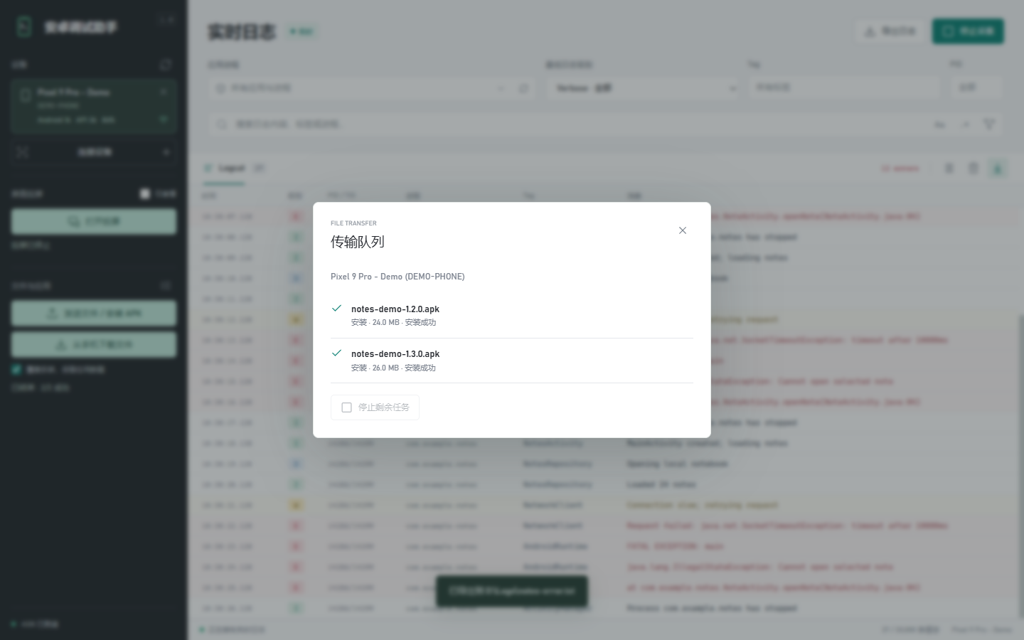The height and width of the screenshot is (640, 1024).
Task: Click the 停止剩余任务 button
Action: (x=375, y=407)
